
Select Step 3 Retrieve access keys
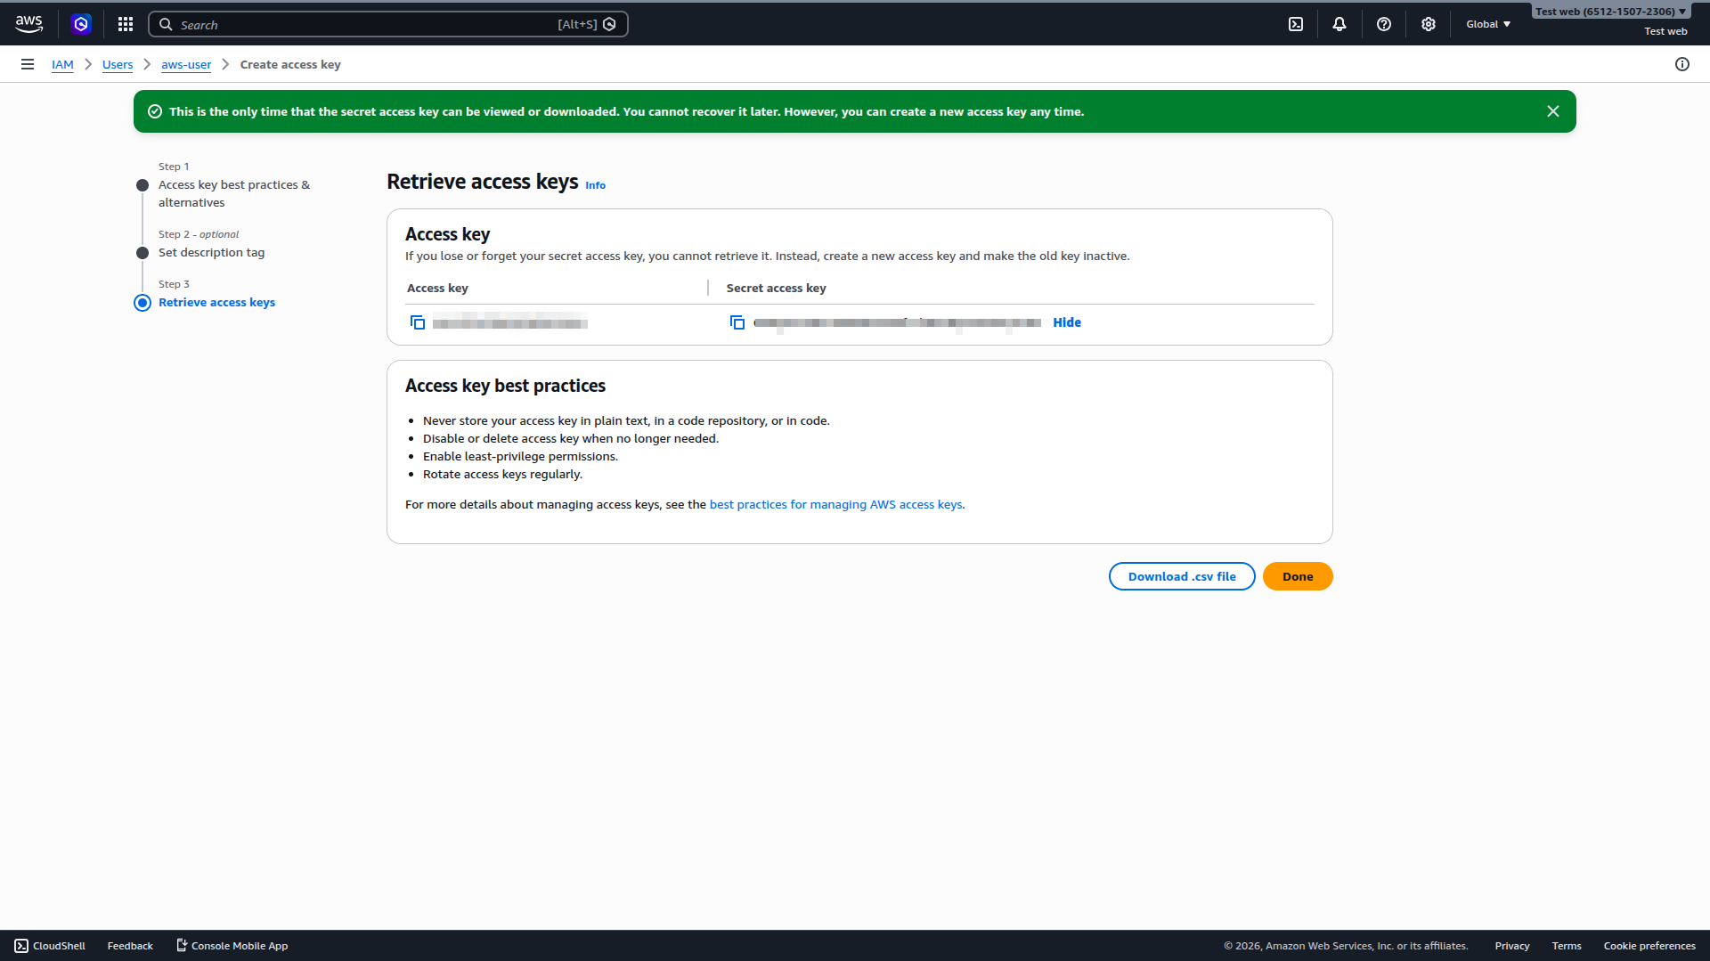point(216,302)
